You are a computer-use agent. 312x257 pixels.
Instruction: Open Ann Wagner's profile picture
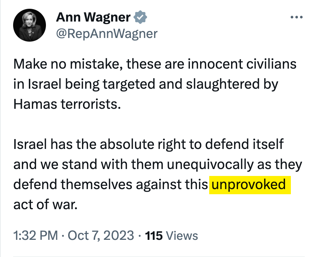click(x=29, y=25)
